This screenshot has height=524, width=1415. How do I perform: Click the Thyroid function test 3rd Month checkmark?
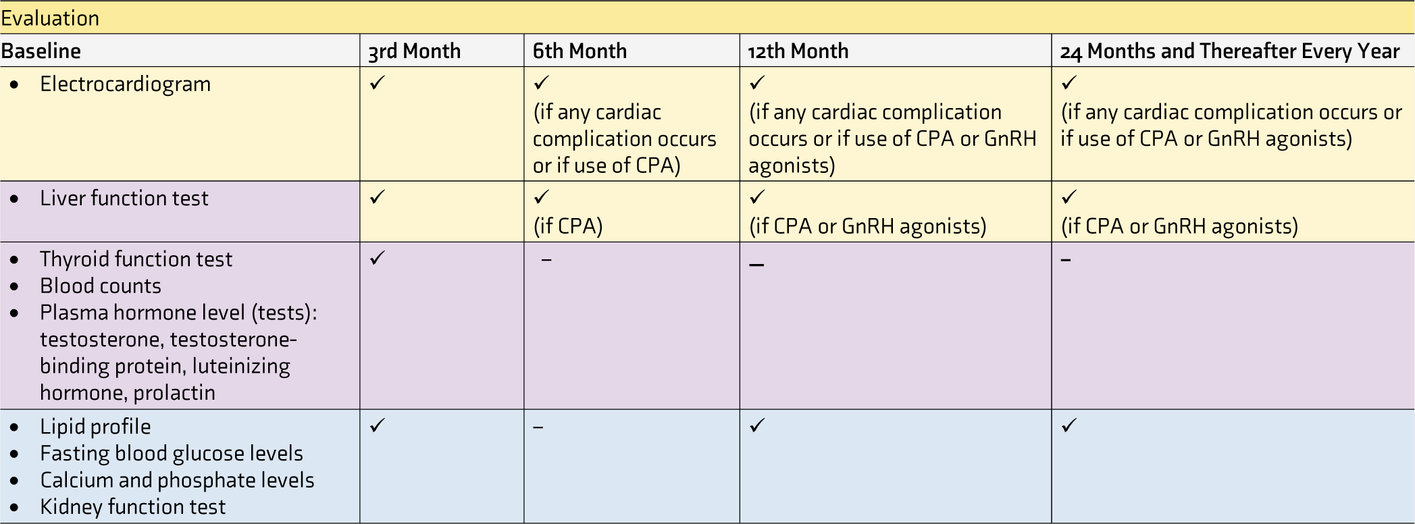click(x=378, y=257)
